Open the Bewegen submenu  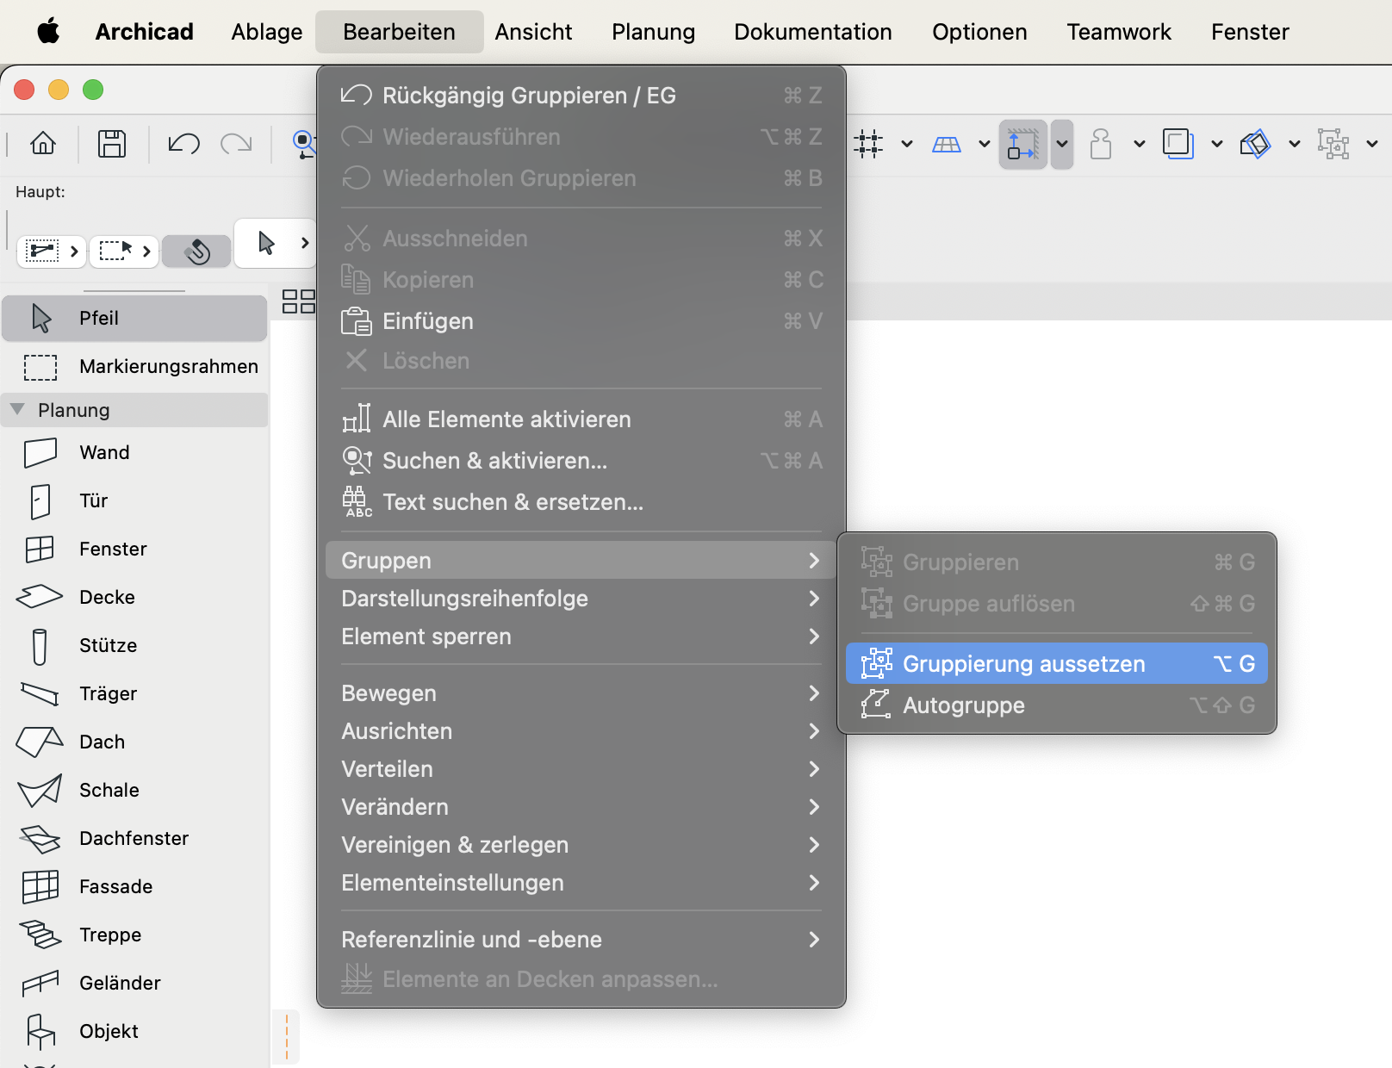(x=581, y=693)
